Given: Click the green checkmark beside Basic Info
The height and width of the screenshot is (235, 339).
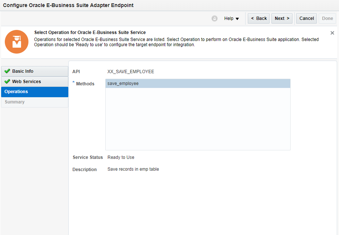Looking at the screenshot, I should (x=7, y=71).
